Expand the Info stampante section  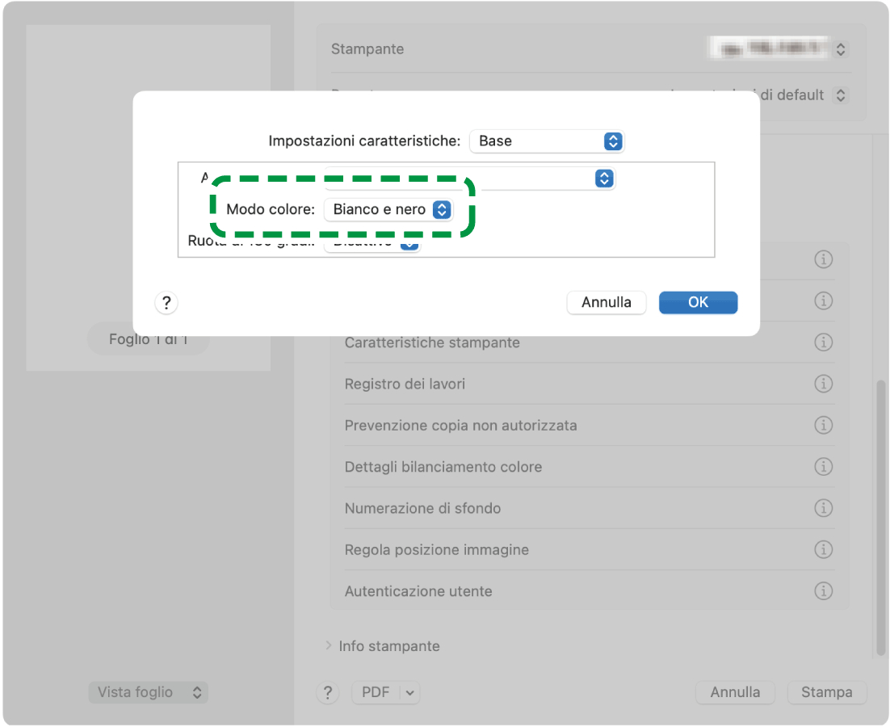click(x=328, y=646)
